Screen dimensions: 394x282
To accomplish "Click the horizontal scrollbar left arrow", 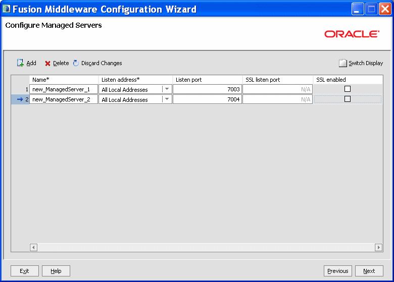I will coord(33,247).
